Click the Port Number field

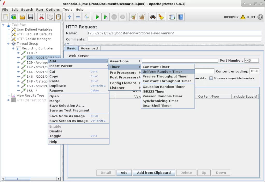(252, 61)
